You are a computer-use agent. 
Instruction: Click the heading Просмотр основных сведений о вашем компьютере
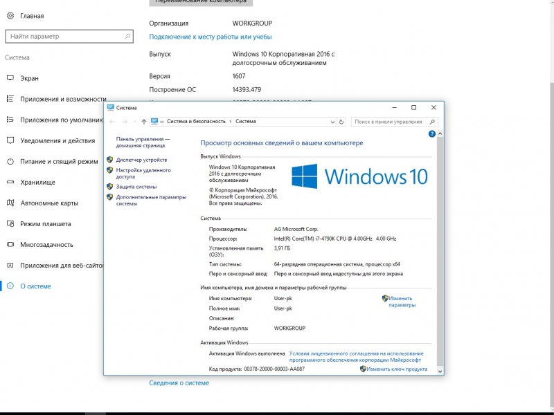coord(282,143)
